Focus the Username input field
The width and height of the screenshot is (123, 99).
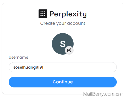pyautogui.click(x=63, y=67)
